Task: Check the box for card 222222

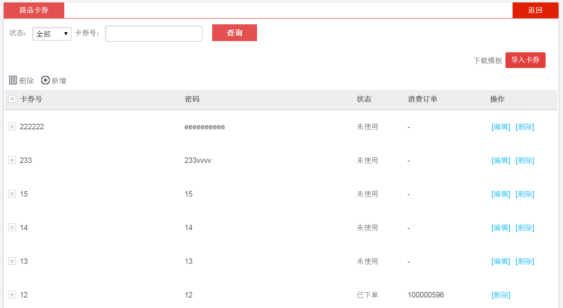Action: 12,126
